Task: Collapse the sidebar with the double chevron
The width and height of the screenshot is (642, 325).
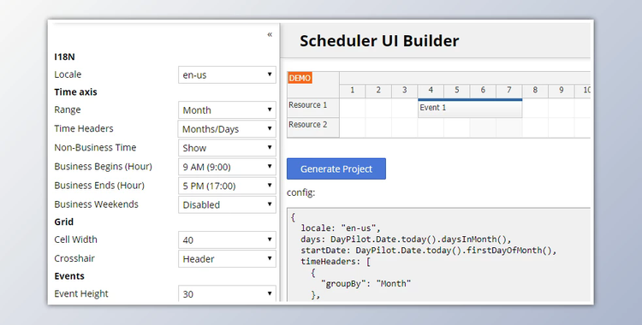Action: click(x=270, y=34)
